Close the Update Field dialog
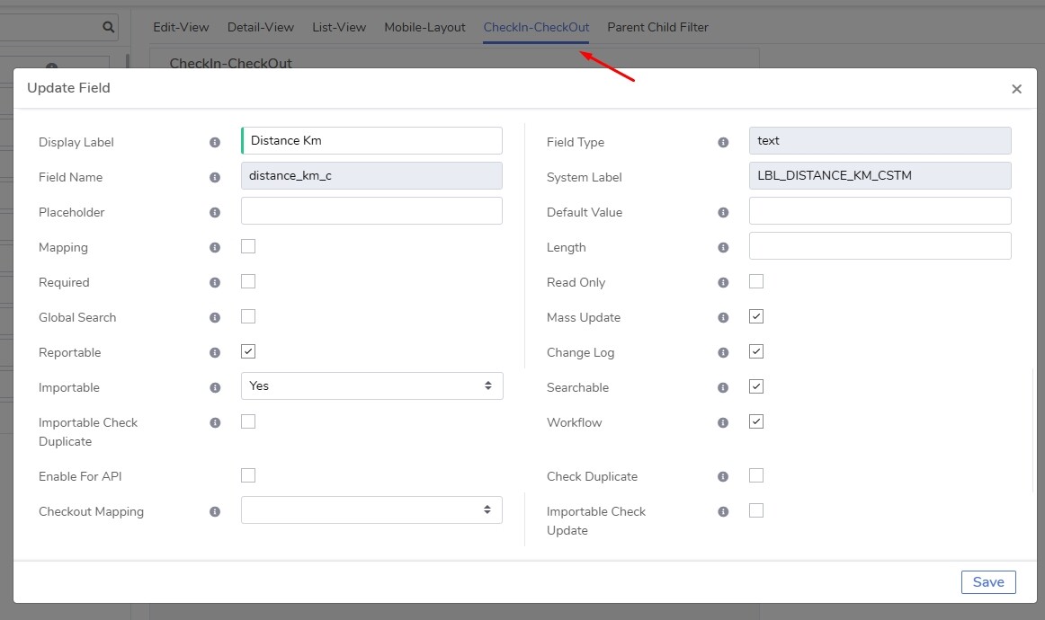This screenshot has width=1045, height=620. 1016,89
